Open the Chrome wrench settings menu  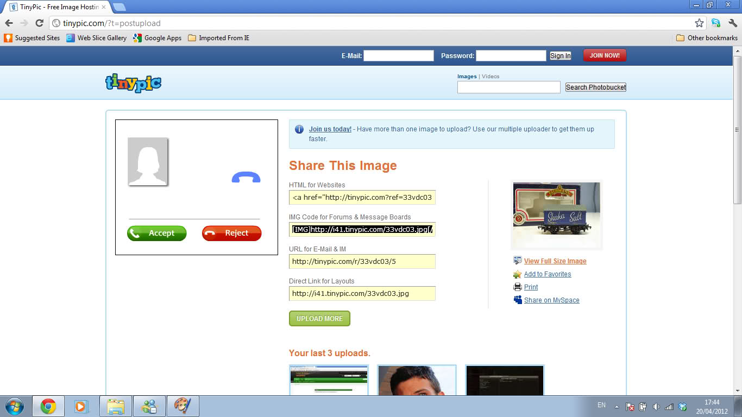pyautogui.click(x=732, y=23)
